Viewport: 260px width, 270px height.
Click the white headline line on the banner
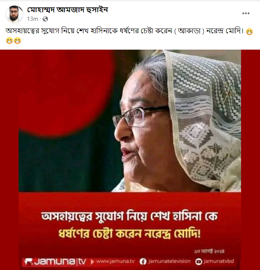pyautogui.click(x=129, y=216)
